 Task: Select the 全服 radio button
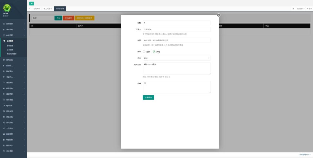[144, 52]
